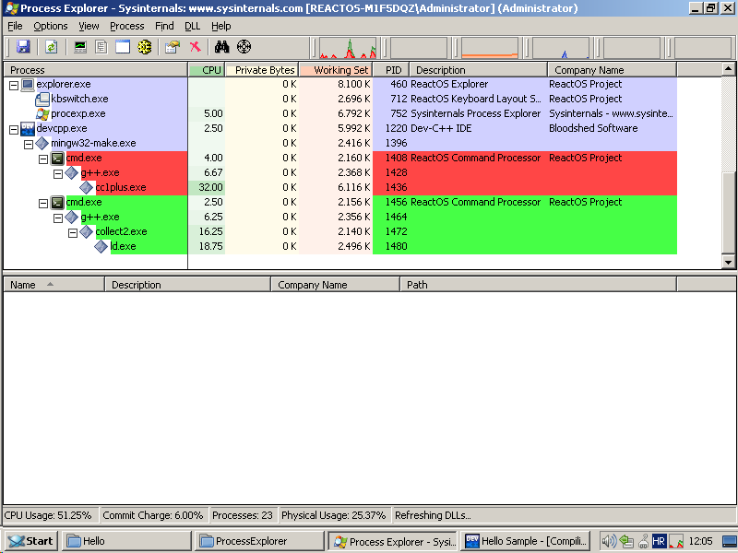Screen dimensions: 738x553
Task: Collapse the devcpp.exe tree node
Action: (x=14, y=130)
